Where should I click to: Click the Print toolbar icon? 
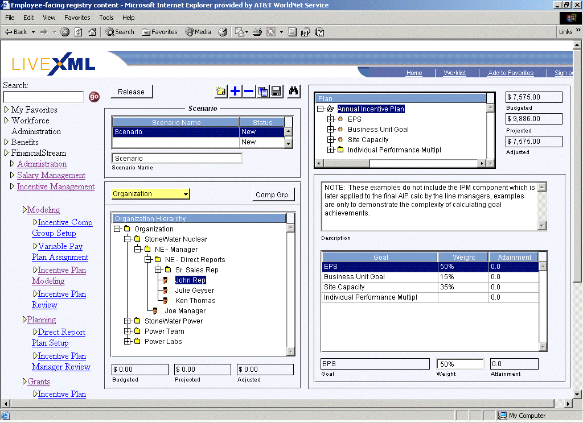257,32
